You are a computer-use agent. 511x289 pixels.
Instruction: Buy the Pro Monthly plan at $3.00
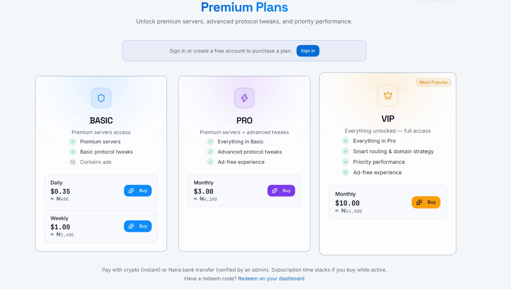click(x=281, y=191)
